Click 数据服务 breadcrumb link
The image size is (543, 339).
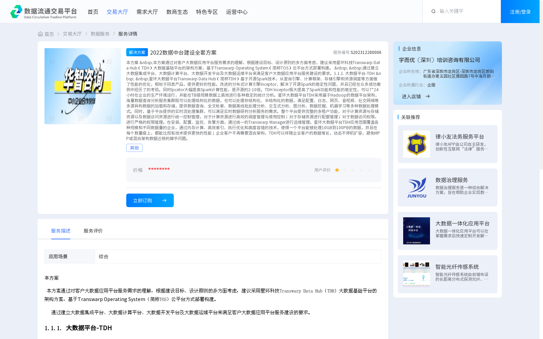(x=100, y=34)
